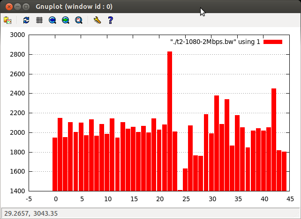Image resolution: width=301 pixels, height=219 pixels.
Task: Select the tallest bar reaching above 2800
Action: pos(170,122)
